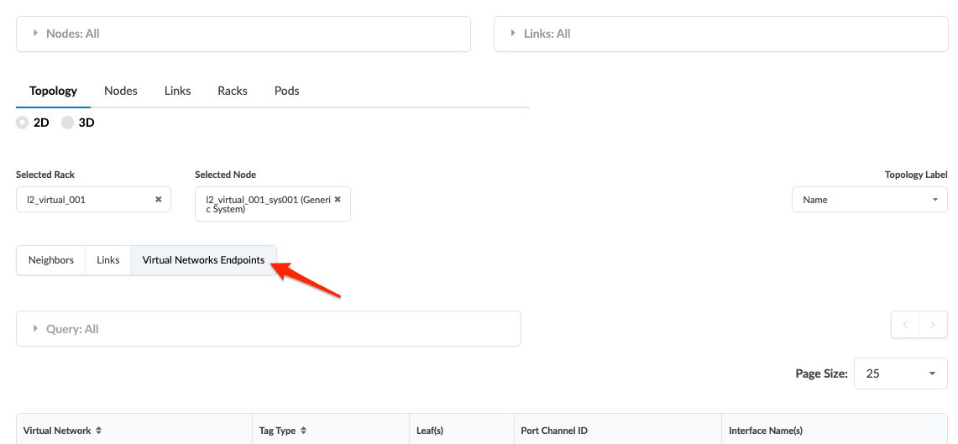Switch to the Nodes tab
This screenshot has height=444, width=958.
121,91
